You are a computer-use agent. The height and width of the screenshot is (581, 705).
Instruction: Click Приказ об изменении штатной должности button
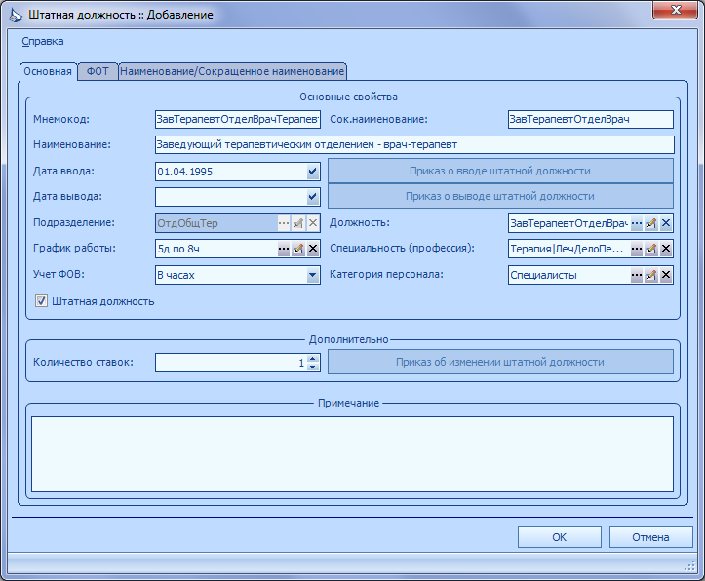pyautogui.click(x=500, y=362)
